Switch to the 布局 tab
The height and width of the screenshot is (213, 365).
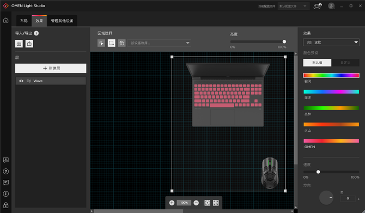pyautogui.click(x=24, y=21)
